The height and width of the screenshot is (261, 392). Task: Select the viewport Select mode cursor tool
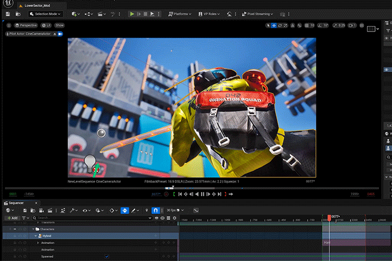[268, 26]
